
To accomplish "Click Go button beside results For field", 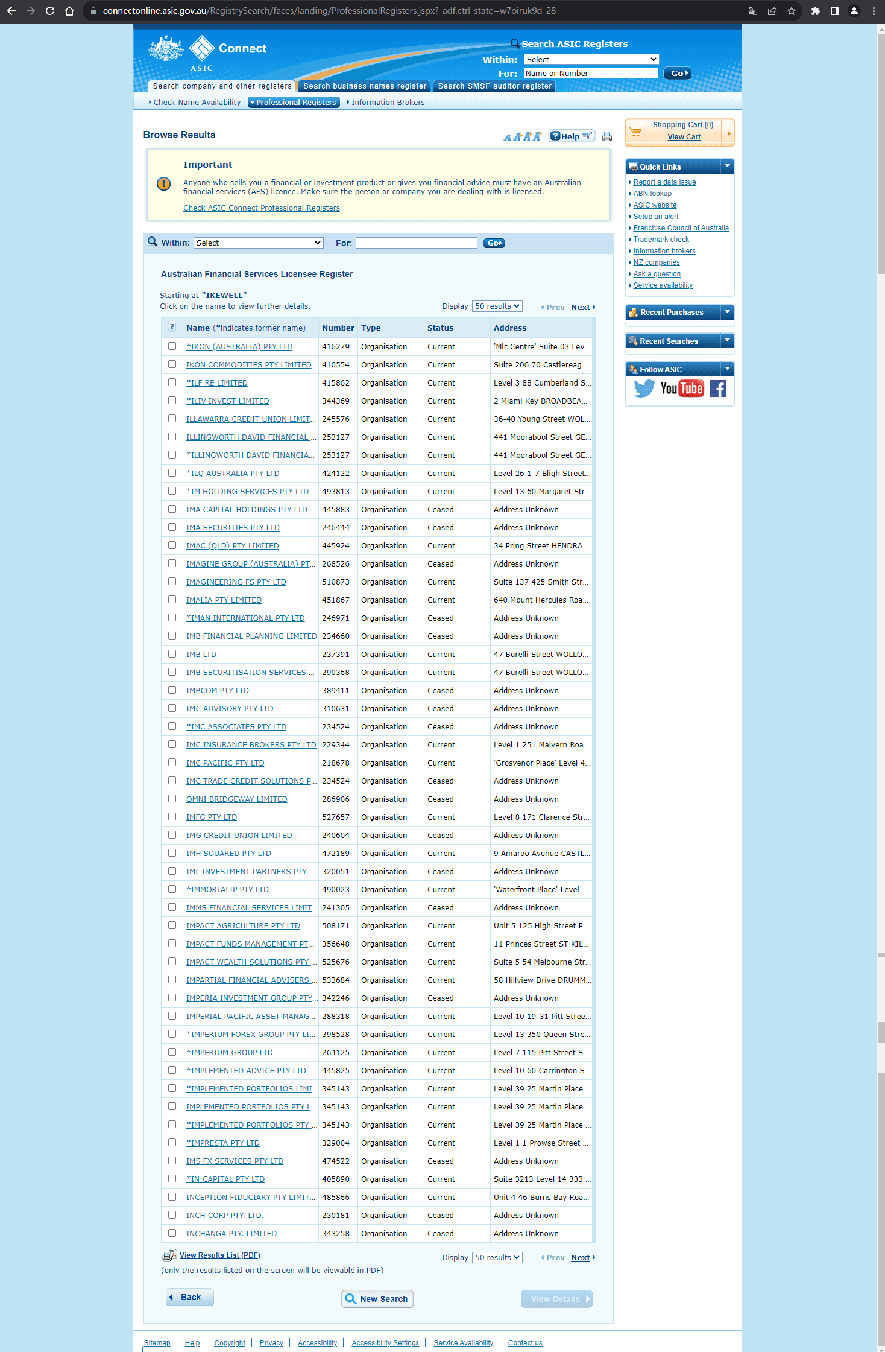I will point(494,243).
